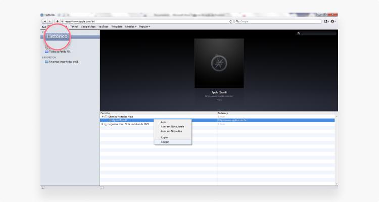This screenshot has width=379, height=202.
Task: Collapse the Últimos Visitados Hoje group
Action: pos(103,117)
